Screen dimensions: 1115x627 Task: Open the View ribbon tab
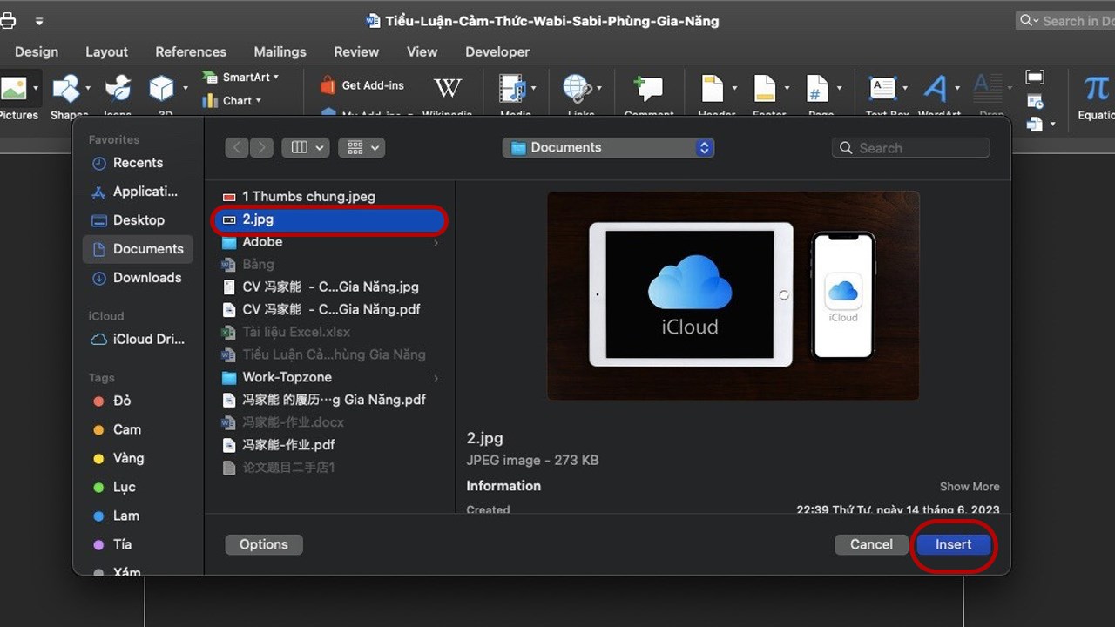pyautogui.click(x=422, y=51)
